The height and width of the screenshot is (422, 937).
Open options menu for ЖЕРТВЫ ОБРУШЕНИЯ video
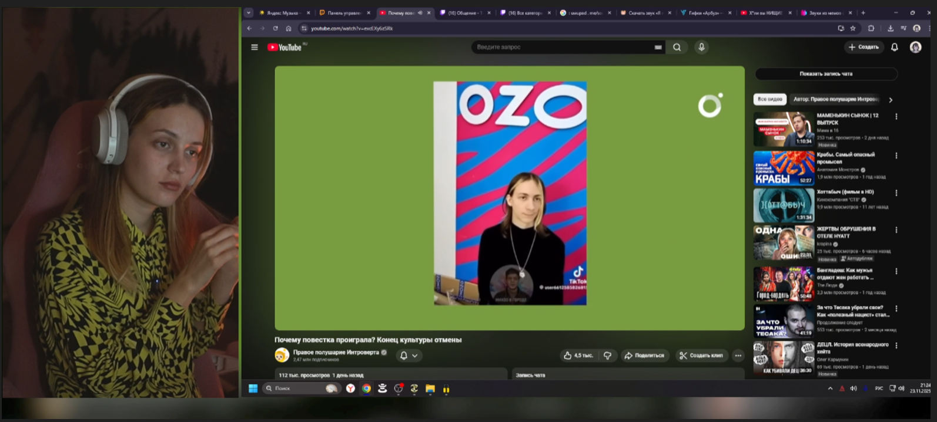[x=896, y=230]
